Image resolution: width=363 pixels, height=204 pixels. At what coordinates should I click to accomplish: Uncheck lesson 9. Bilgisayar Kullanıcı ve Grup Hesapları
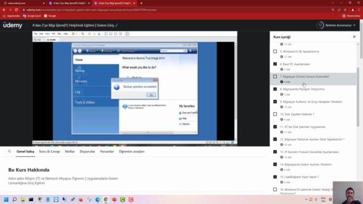pos(275,101)
